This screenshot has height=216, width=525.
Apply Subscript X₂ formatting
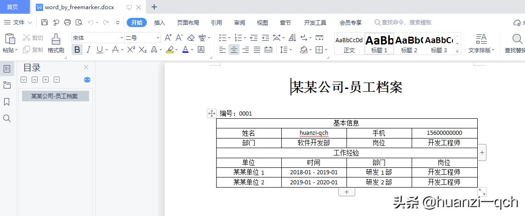click(143, 50)
